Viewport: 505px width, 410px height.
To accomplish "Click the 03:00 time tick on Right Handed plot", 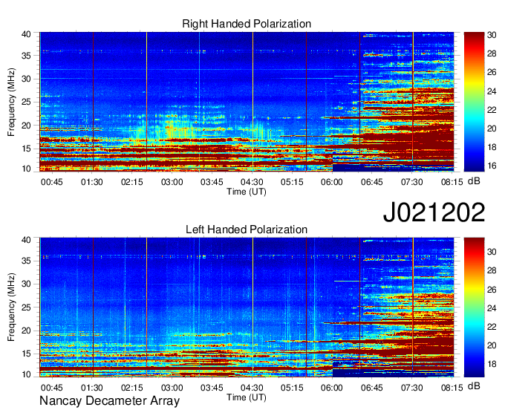I will click(172, 182).
